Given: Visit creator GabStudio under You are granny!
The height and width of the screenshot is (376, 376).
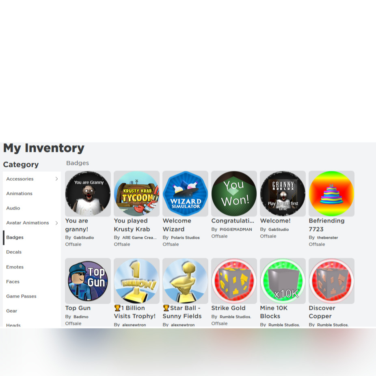Looking at the screenshot, I should 84,238.
